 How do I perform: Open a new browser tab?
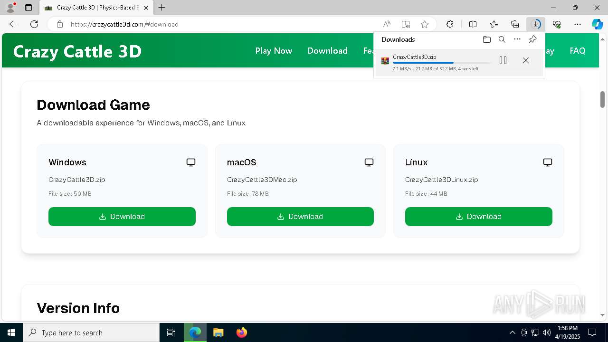click(x=162, y=8)
